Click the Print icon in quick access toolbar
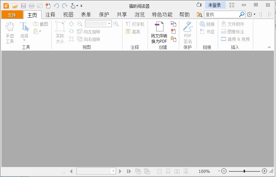The image size is (276, 177). [x=32, y=6]
